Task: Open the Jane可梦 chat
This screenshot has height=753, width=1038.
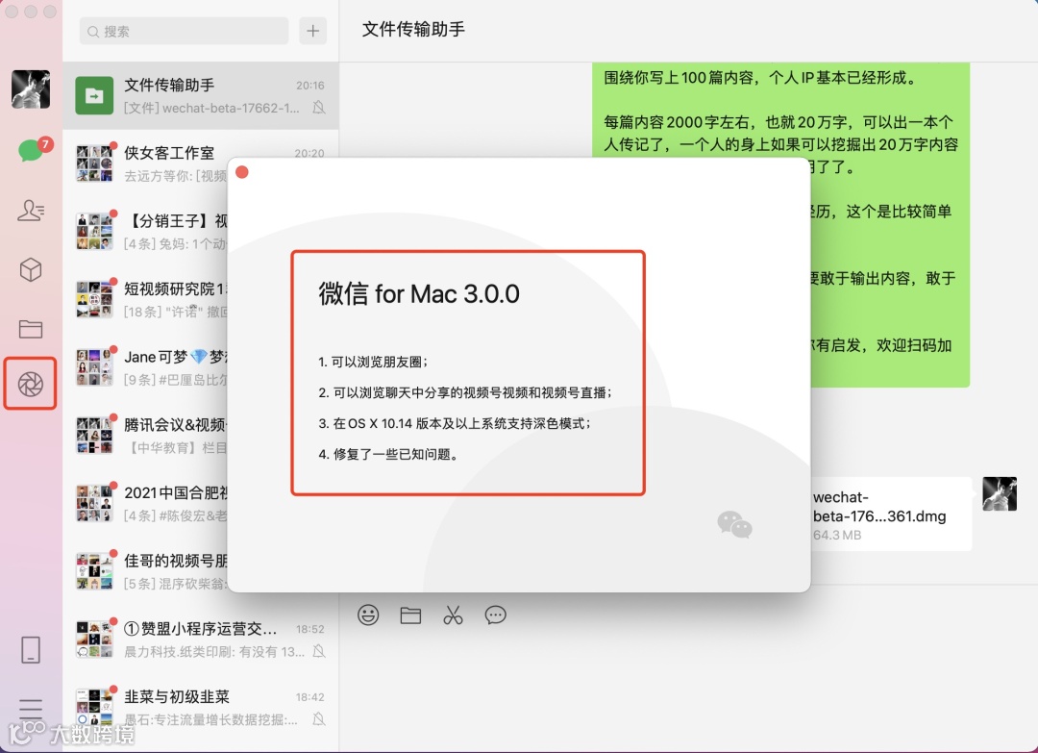Action: point(146,367)
